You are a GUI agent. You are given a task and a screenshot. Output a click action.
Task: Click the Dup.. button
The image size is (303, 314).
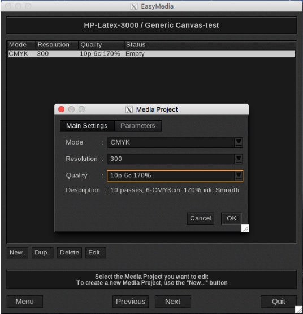click(42, 253)
